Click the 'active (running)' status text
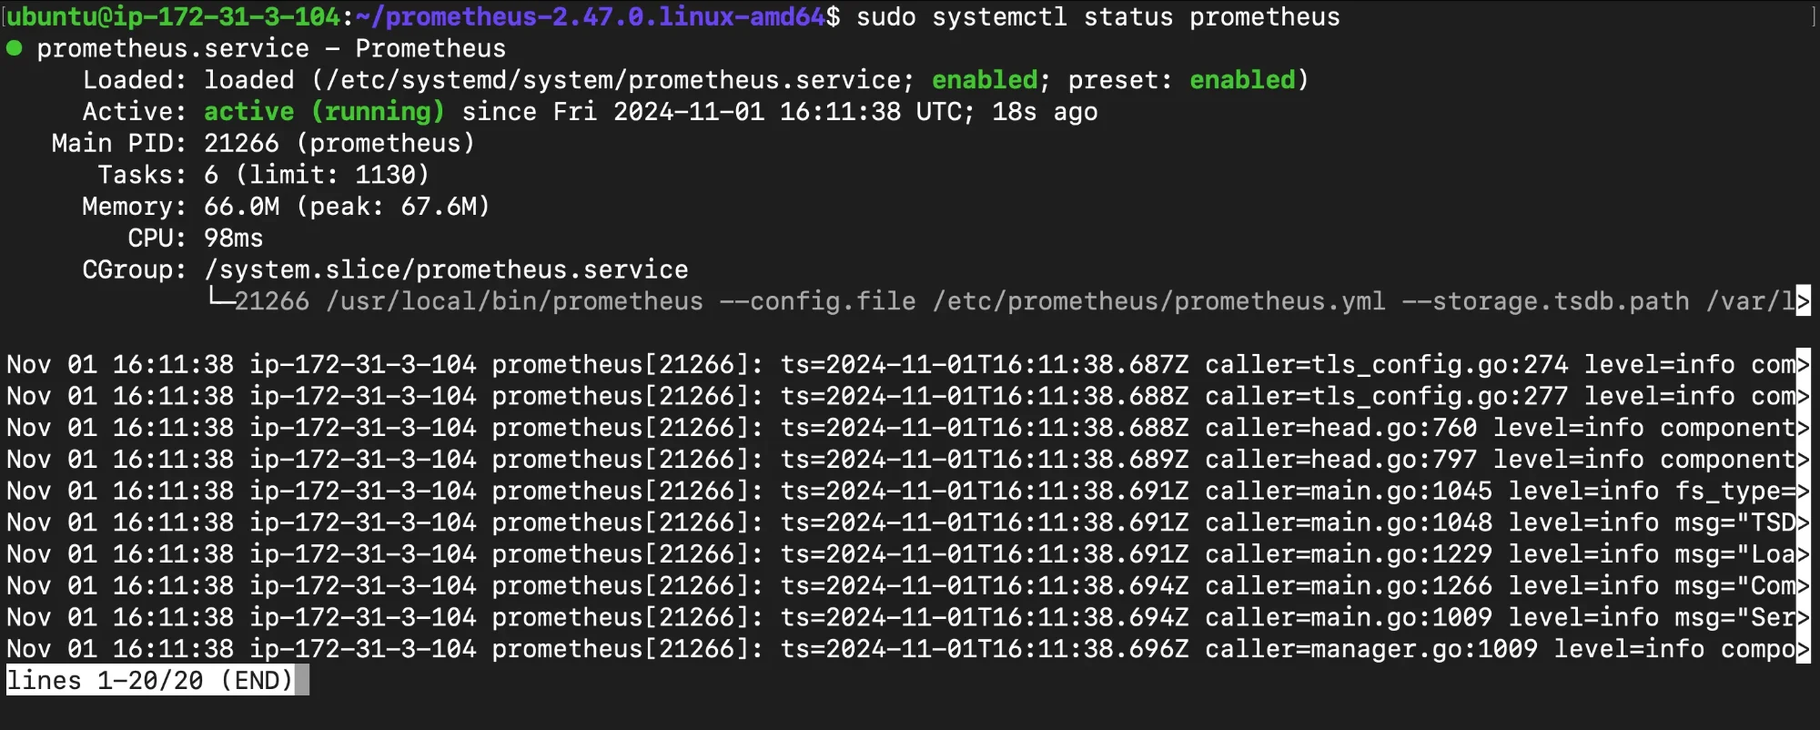Image resolution: width=1820 pixels, height=730 pixels. [x=324, y=112]
